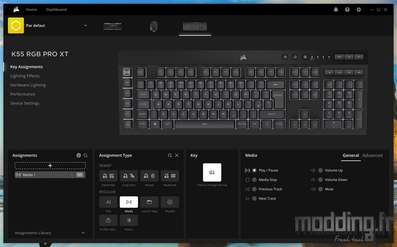
Task: Select the Media 1 assignment row
Action: [x=50, y=175]
